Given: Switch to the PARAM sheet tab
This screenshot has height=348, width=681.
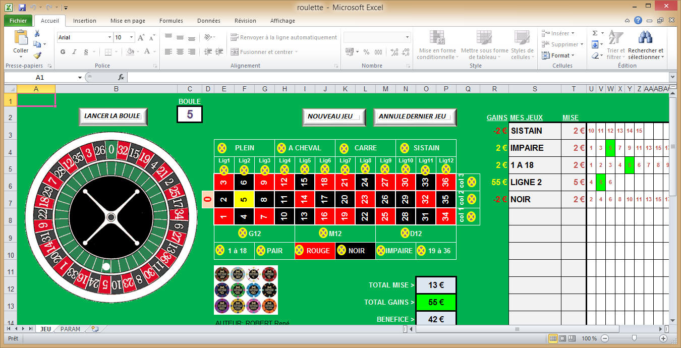Looking at the screenshot, I should point(70,329).
